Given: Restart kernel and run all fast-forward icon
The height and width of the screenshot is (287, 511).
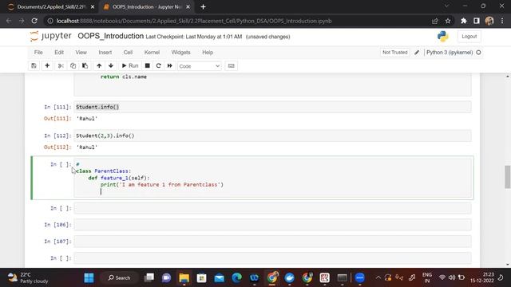Looking at the screenshot, I should [170, 65].
